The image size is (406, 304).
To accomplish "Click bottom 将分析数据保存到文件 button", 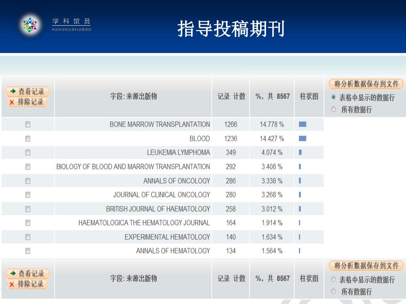I will (366, 266).
